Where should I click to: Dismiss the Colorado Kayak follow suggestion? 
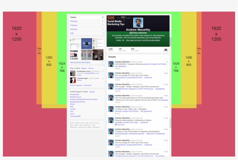pyautogui.click(x=103, y=78)
